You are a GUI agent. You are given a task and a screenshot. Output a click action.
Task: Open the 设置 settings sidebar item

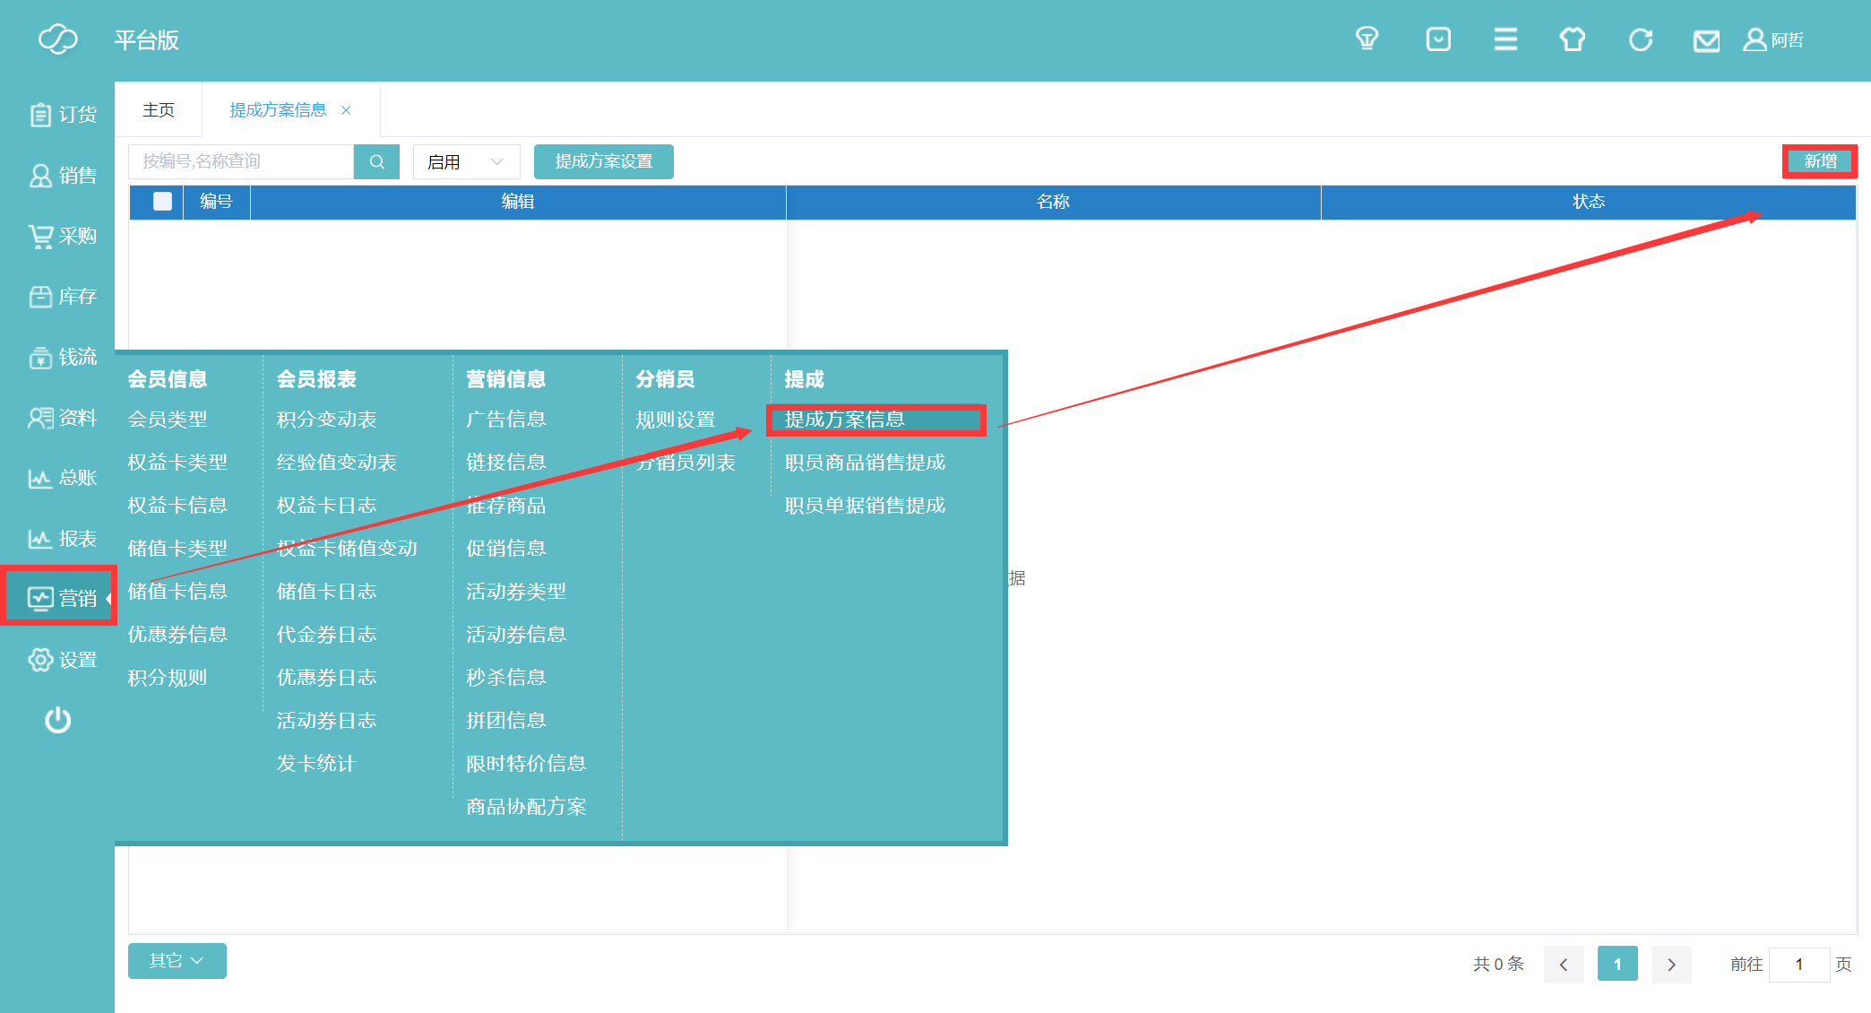(x=63, y=660)
